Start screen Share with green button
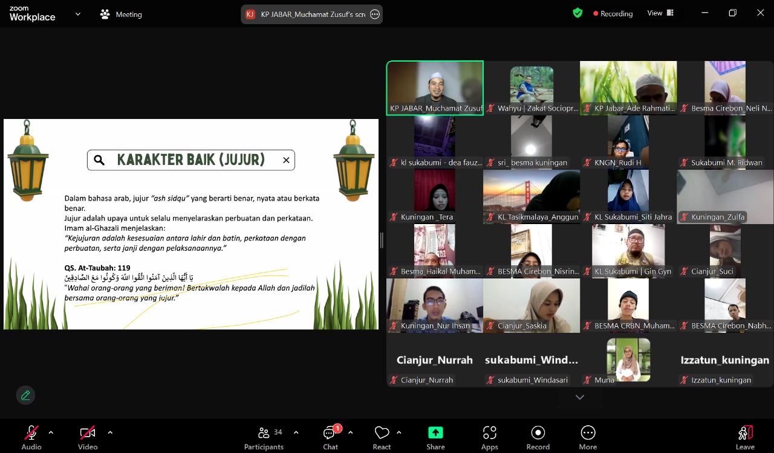This screenshot has width=774, height=453. 435,437
